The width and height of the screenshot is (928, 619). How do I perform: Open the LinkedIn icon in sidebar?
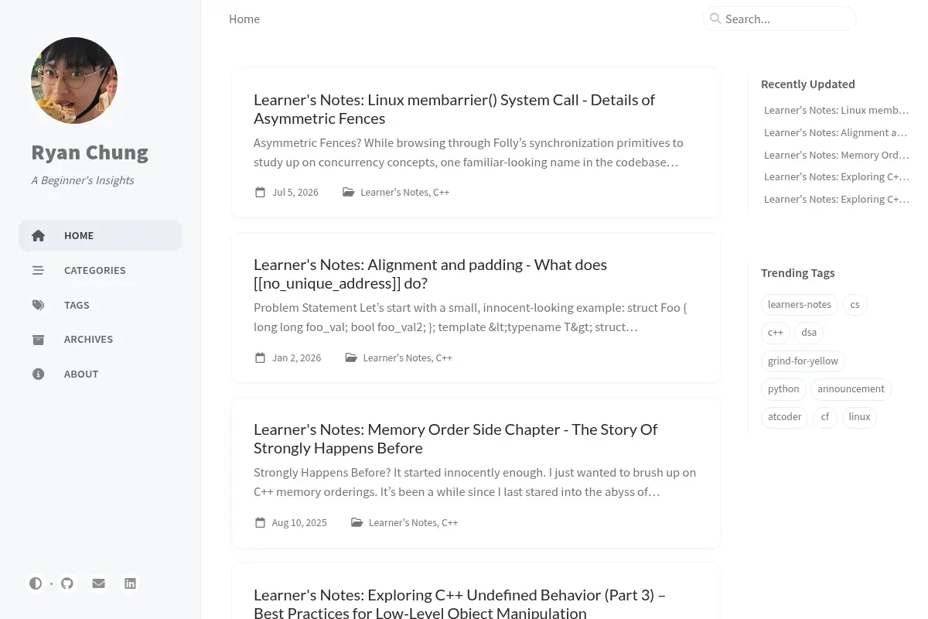click(x=130, y=583)
